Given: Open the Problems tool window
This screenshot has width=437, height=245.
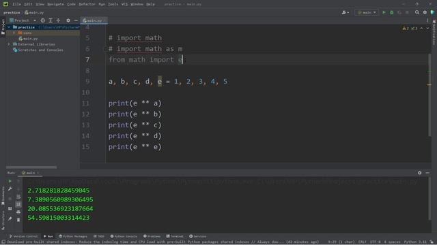Looking at the screenshot, I should (x=152, y=236).
